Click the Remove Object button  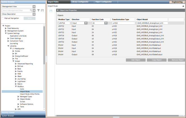[x=177, y=60]
